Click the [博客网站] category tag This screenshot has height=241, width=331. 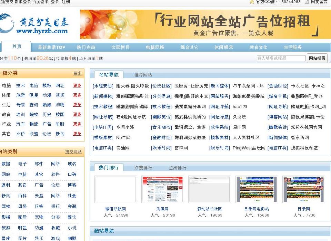tap(278, 117)
